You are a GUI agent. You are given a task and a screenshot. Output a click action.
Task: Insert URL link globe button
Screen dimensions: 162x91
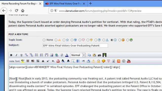pyautogui.click(x=57, y=55)
